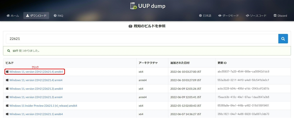Click date 2022-06-10 03:27:00 JST

pos(186,72)
